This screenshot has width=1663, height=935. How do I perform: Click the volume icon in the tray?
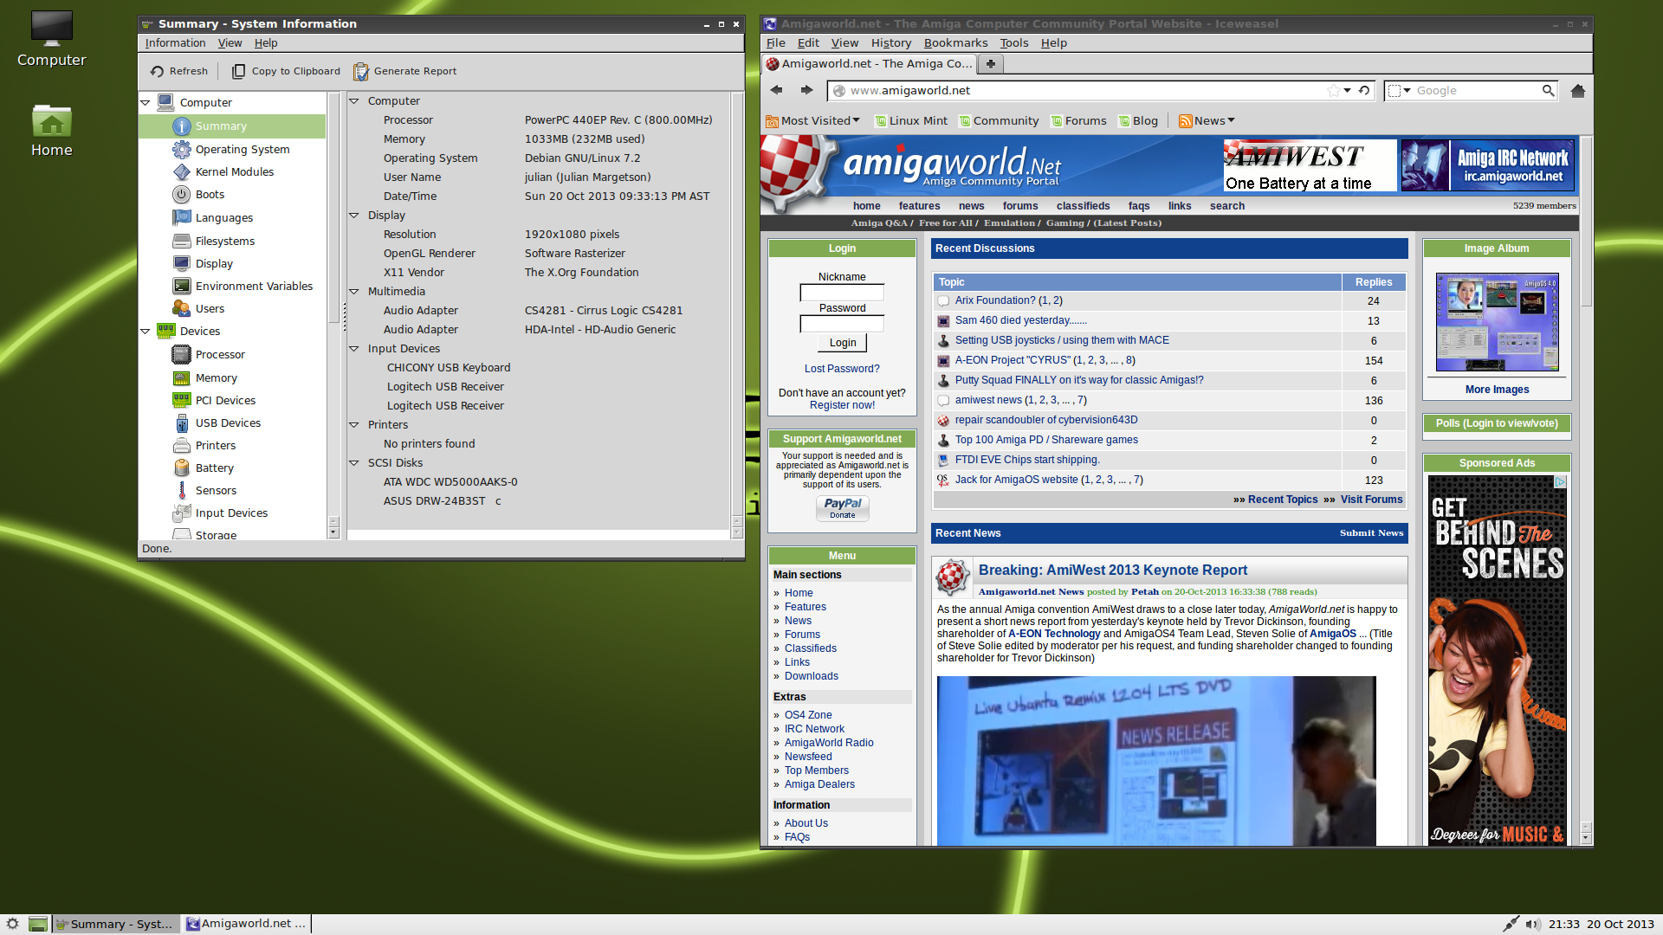point(1531,924)
